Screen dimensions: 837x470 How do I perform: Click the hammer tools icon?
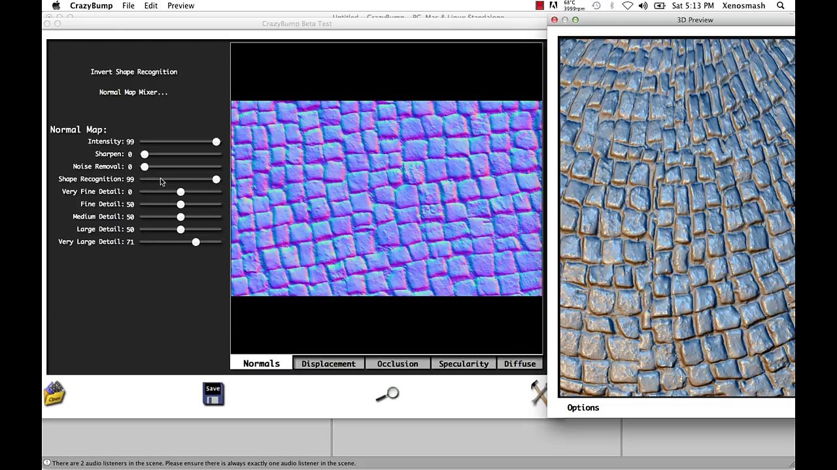tap(538, 393)
